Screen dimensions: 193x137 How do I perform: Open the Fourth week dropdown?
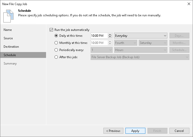[125, 43]
